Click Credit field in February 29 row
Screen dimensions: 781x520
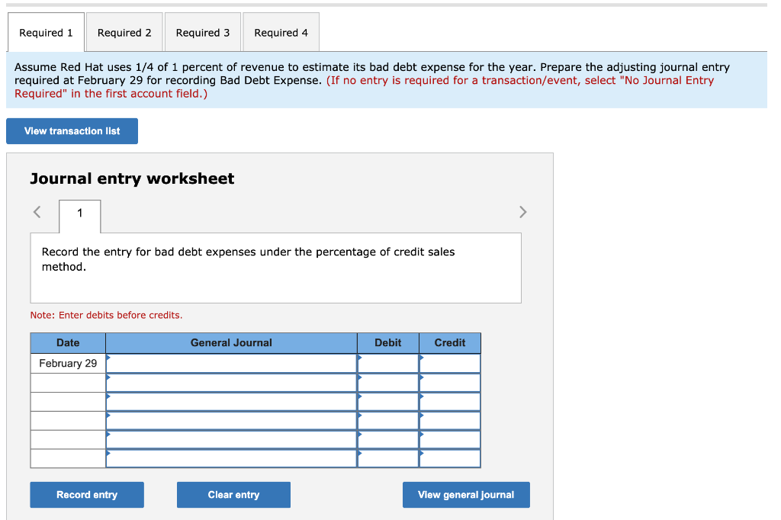(450, 364)
